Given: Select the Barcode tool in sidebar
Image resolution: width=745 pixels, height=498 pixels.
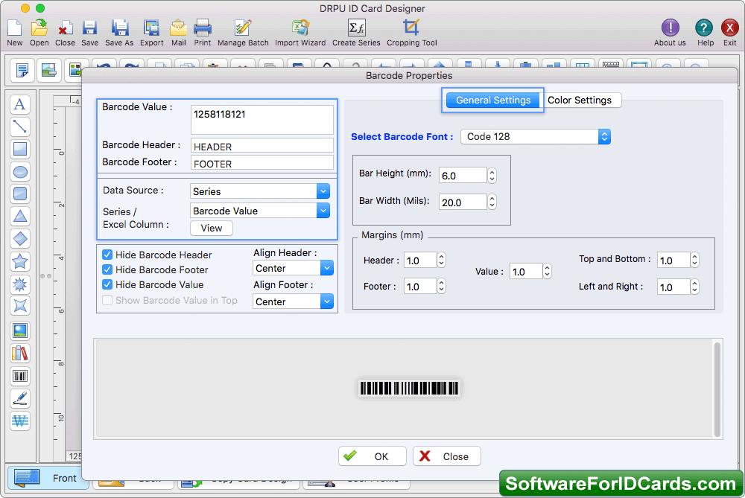Looking at the screenshot, I should (x=20, y=377).
